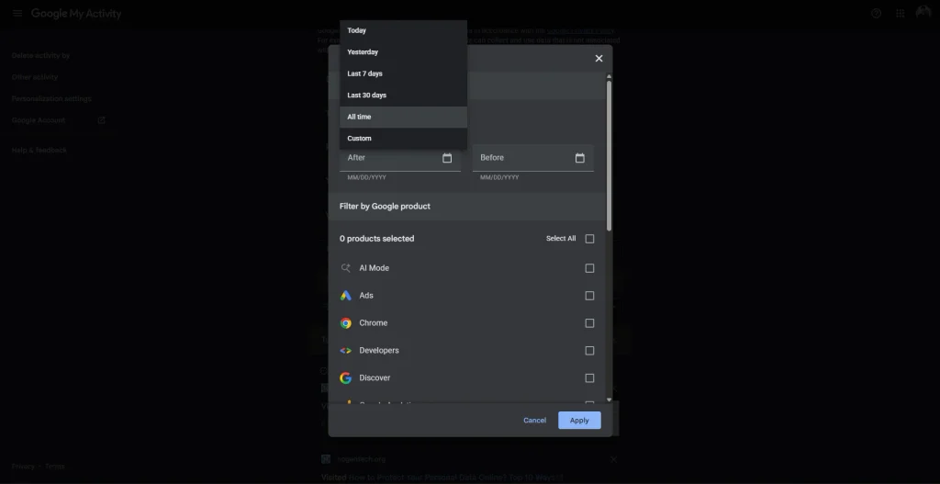
Task: Choose Today from the date dropdown
Action: click(404, 30)
